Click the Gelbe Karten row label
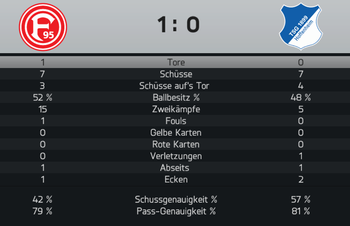The image size is (350, 226). [176, 133]
